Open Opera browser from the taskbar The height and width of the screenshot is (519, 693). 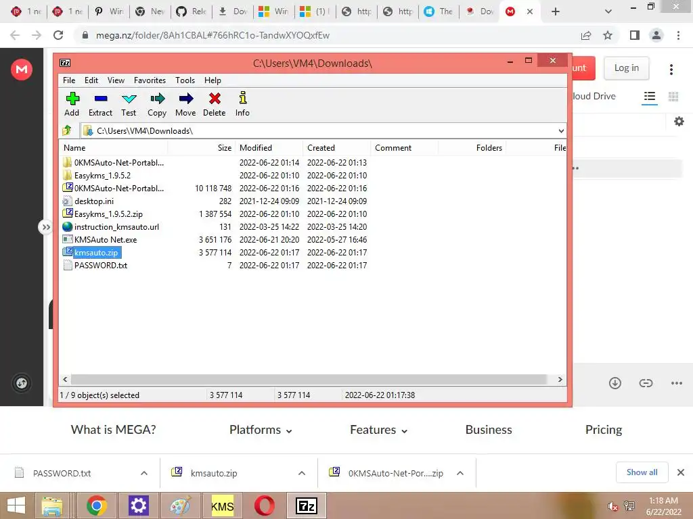(264, 505)
